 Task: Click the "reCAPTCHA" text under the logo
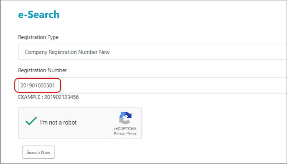[x=125, y=129]
